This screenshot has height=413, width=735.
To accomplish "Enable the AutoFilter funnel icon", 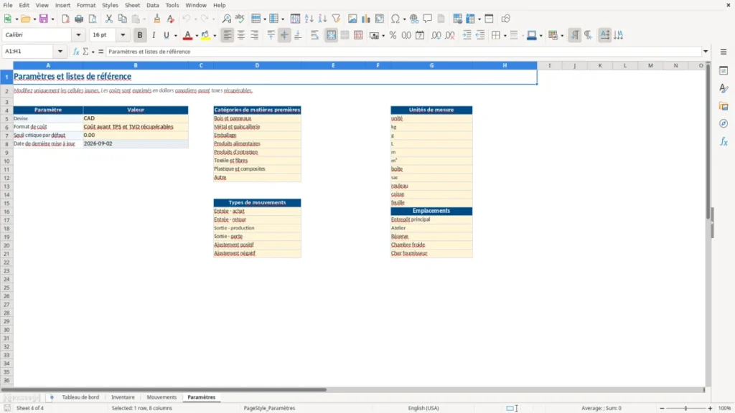I will click(x=336, y=19).
